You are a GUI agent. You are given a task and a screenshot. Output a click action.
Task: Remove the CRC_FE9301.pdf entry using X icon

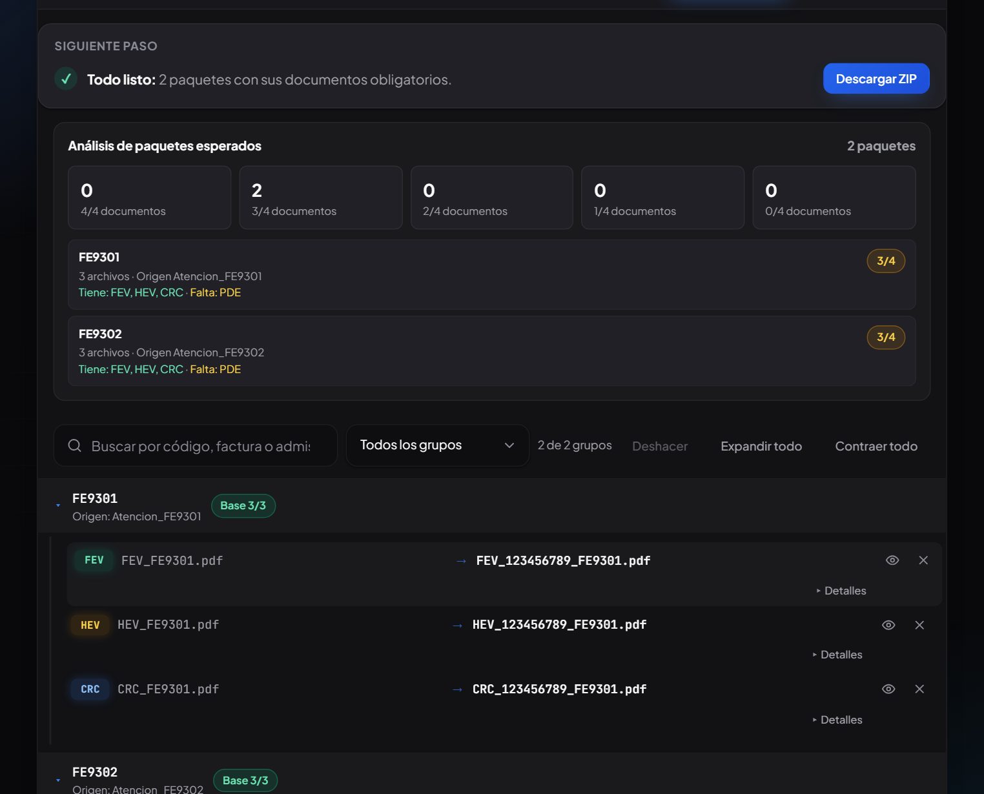coord(919,689)
